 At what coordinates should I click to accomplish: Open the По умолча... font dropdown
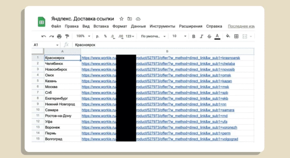tap(153, 36)
